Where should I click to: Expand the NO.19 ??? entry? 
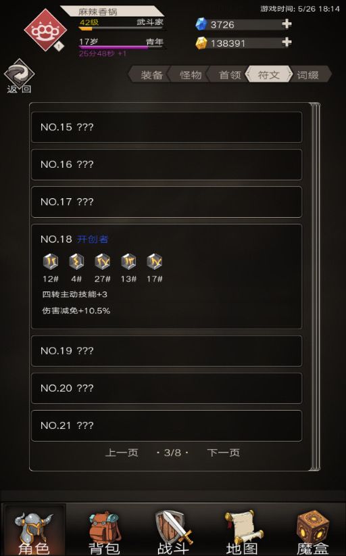tap(166, 351)
